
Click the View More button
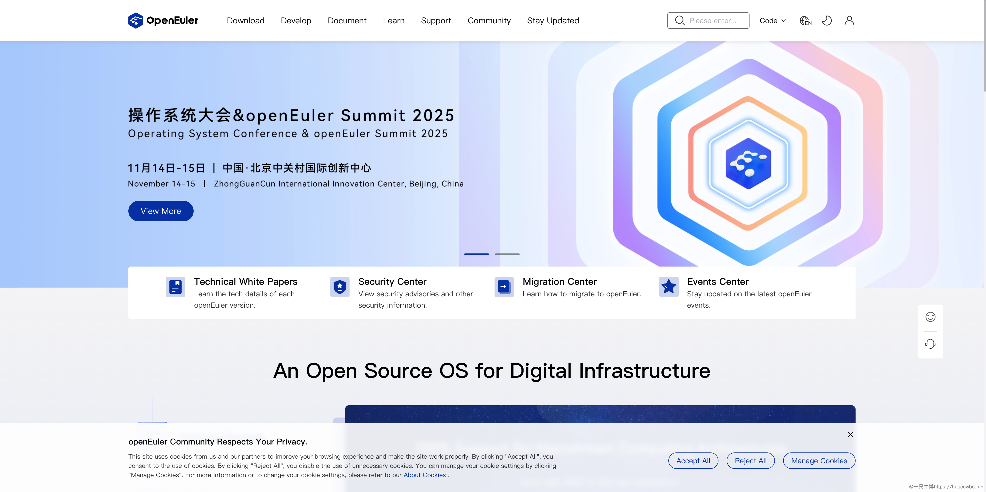click(x=161, y=211)
